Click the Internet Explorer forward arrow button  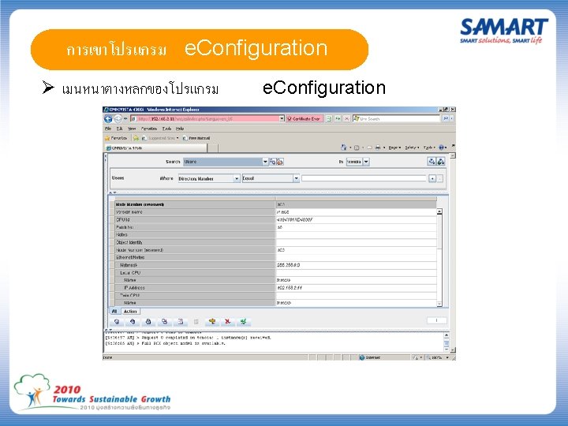click(x=118, y=118)
